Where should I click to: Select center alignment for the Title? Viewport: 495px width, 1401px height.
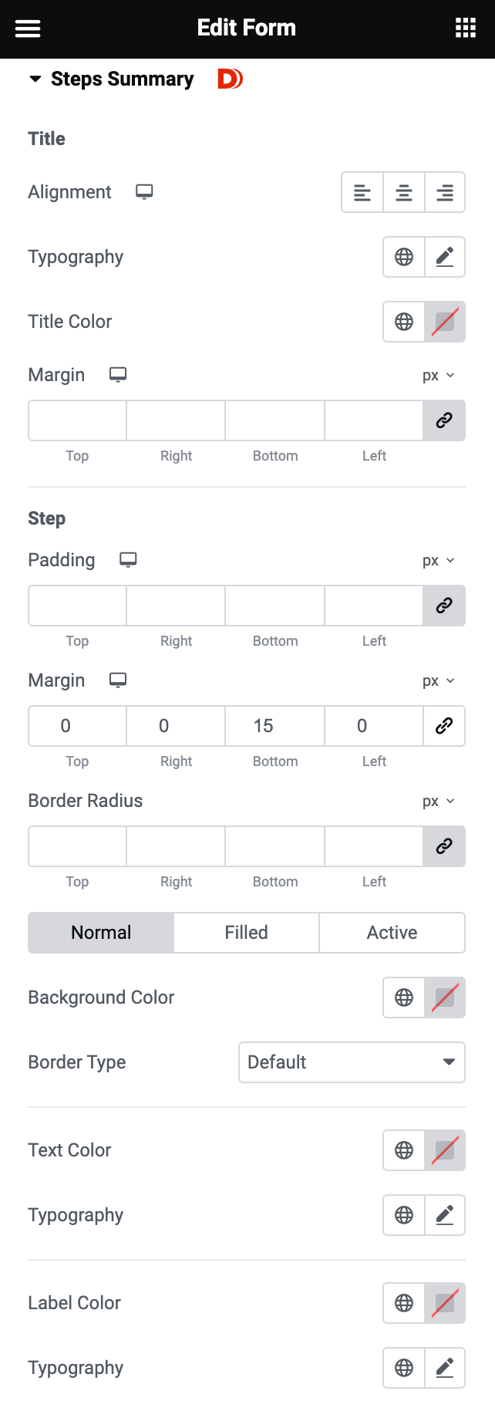pyautogui.click(x=403, y=192)
